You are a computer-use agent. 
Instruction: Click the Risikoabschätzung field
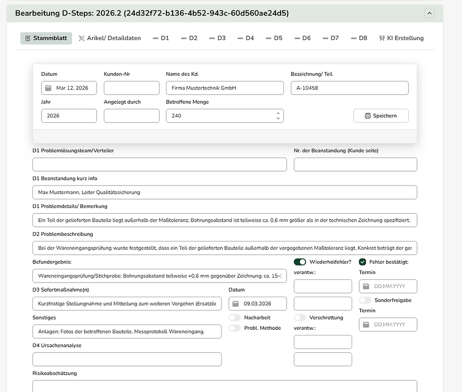tap(225, 386)
